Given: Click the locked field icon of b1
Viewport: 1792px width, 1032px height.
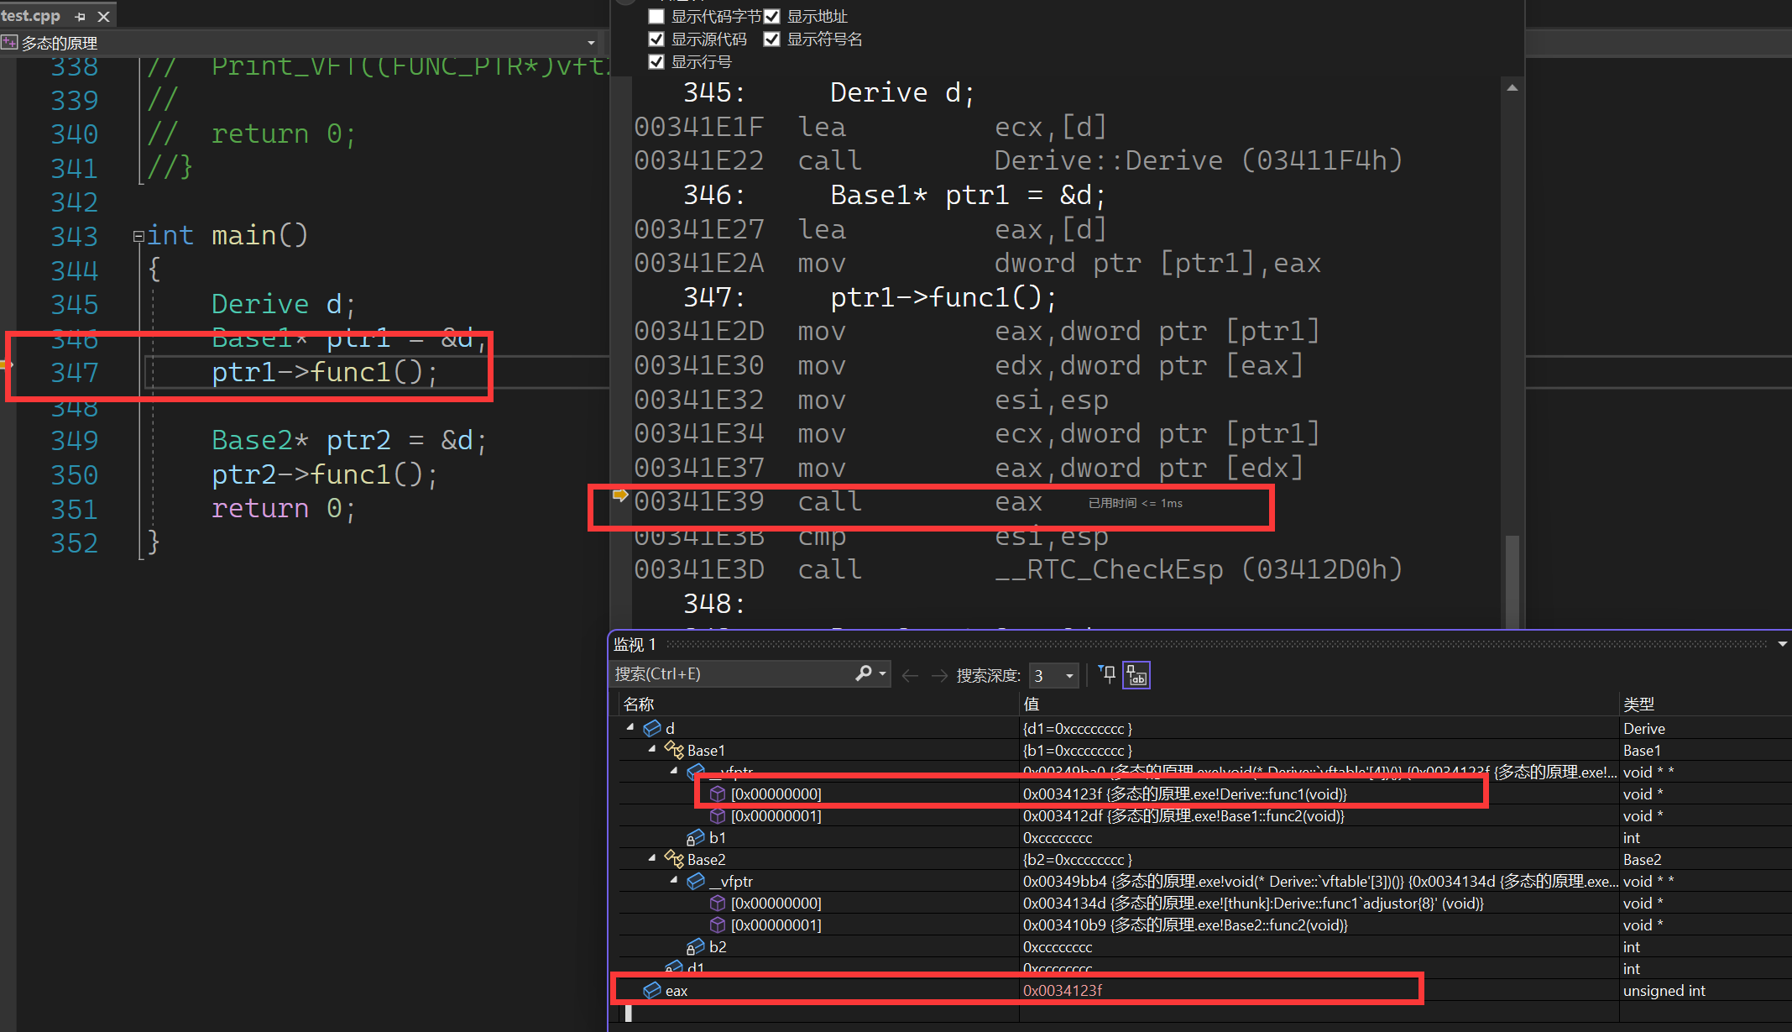Looking at the screenshot, I should 696,837.
